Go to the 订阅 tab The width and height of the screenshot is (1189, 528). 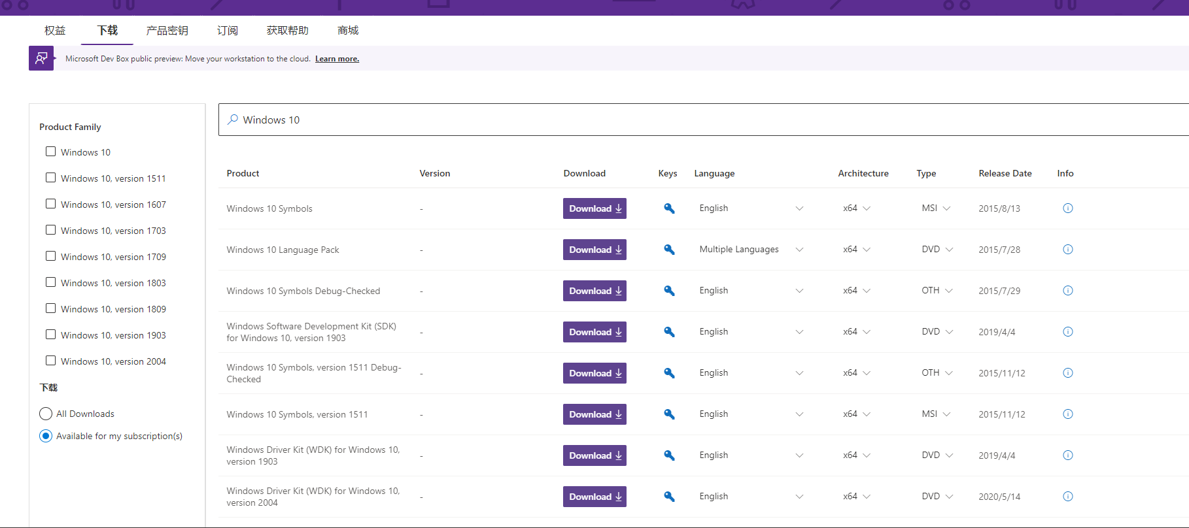228,31
